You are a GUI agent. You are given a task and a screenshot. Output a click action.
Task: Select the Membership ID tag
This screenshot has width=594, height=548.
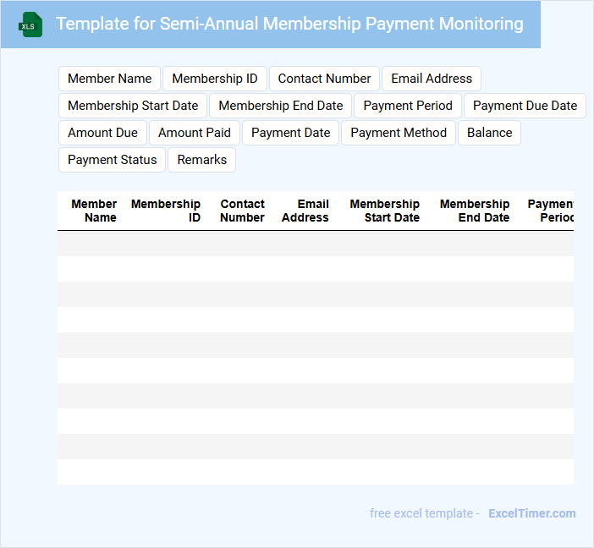tap(215, 79)
